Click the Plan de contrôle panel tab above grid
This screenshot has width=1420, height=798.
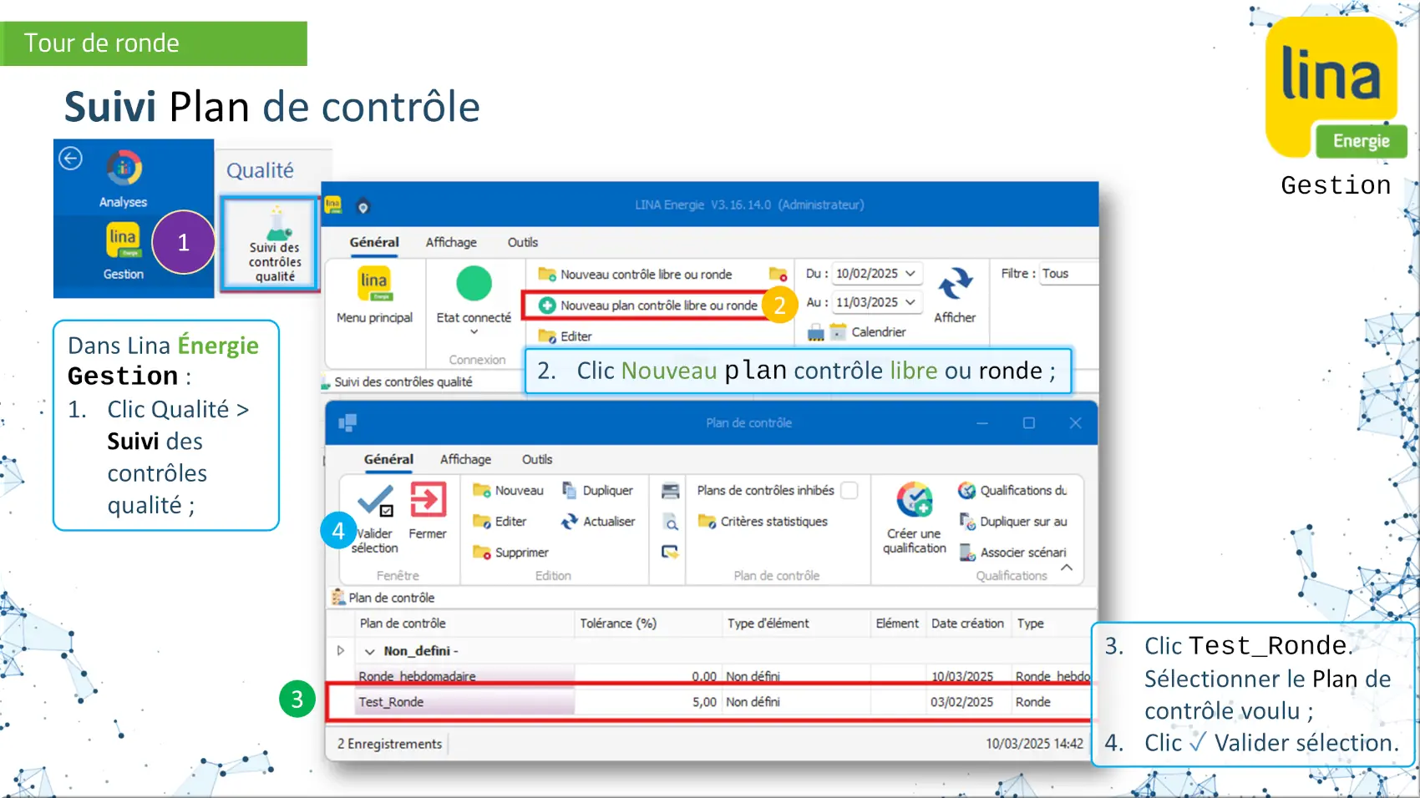click(383, 598)
